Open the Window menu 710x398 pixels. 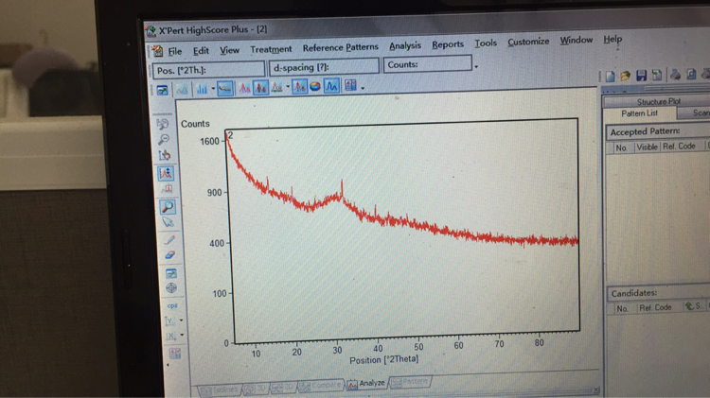(x=577, y=40)
